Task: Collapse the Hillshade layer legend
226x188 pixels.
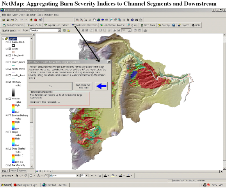Action: tap(7, 82)
